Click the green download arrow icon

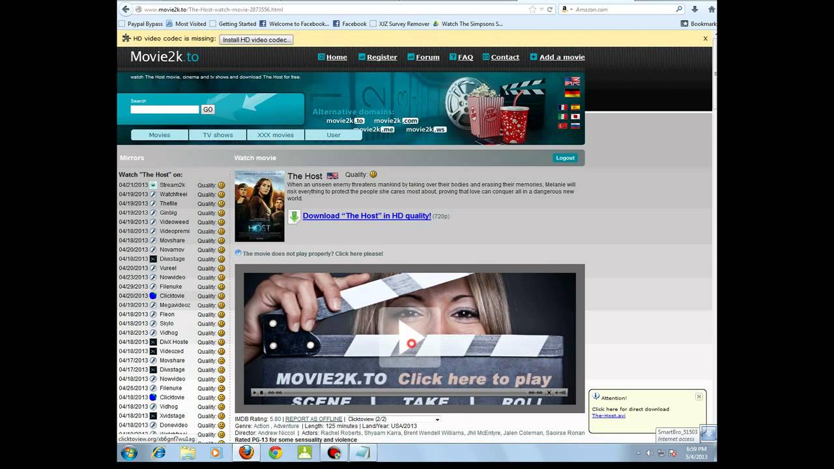[294, 216]
